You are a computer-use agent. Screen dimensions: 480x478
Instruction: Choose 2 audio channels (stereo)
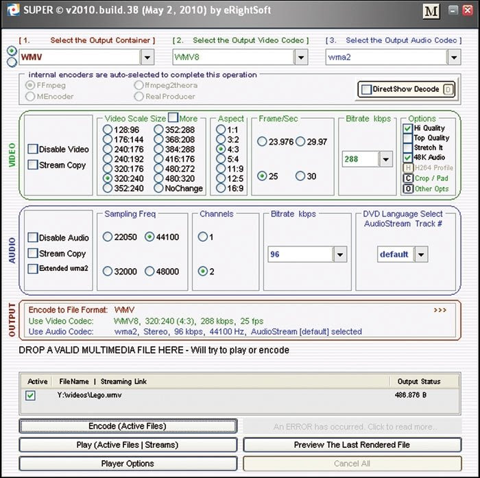[x=203, y=272]
